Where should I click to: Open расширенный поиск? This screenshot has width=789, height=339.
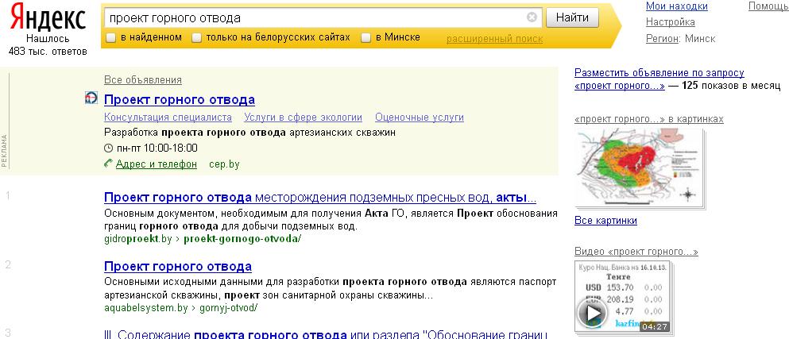[495, 39]
